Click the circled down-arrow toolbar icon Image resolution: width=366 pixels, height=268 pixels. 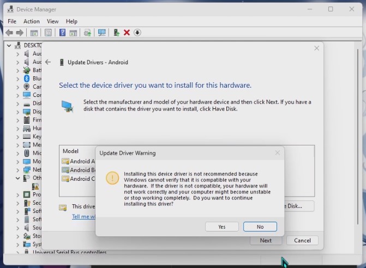(137, 33)
